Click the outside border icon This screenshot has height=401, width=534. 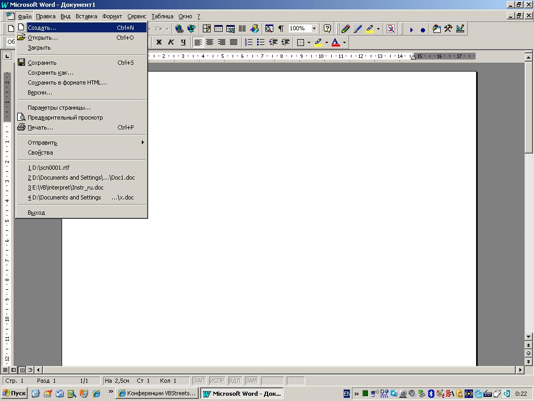click(300, 43)
